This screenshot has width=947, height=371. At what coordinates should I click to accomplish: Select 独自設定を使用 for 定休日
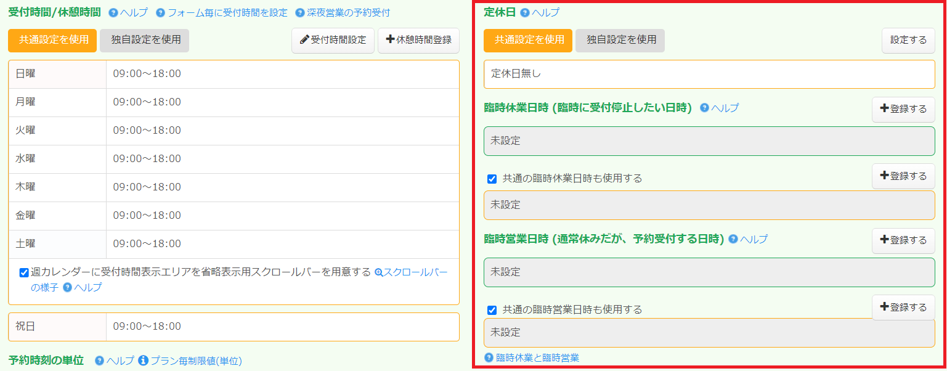click(621, 40)
